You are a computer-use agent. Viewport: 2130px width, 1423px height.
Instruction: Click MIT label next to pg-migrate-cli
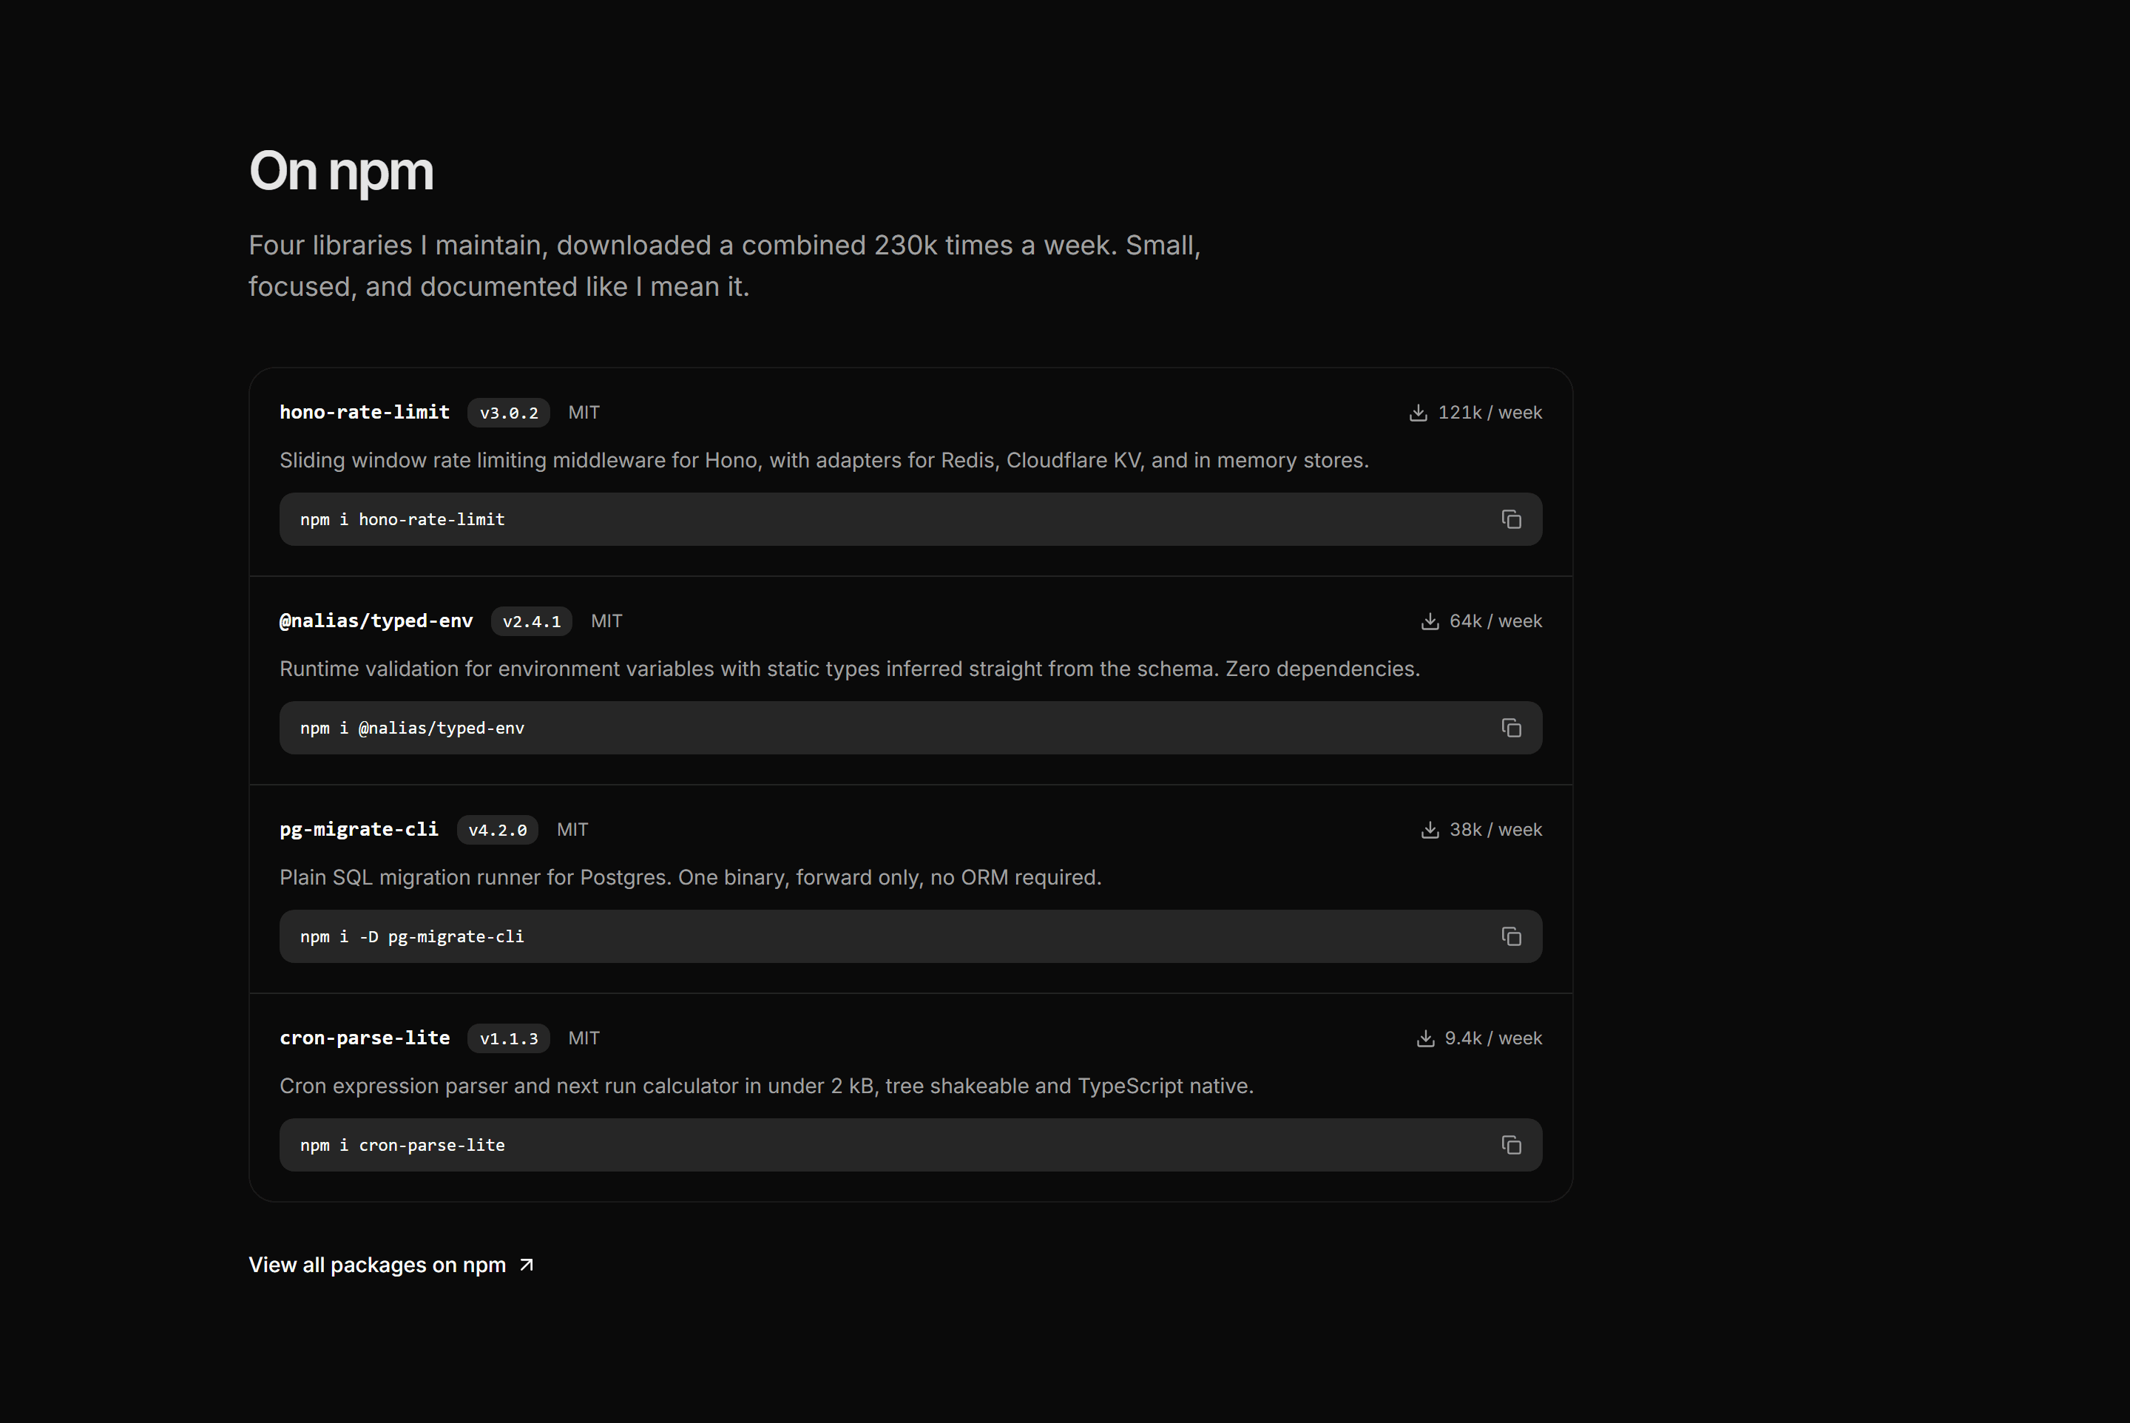[x=572, y=831]
